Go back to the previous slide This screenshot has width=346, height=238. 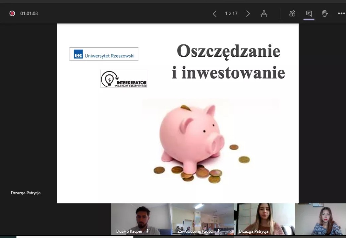214,14
